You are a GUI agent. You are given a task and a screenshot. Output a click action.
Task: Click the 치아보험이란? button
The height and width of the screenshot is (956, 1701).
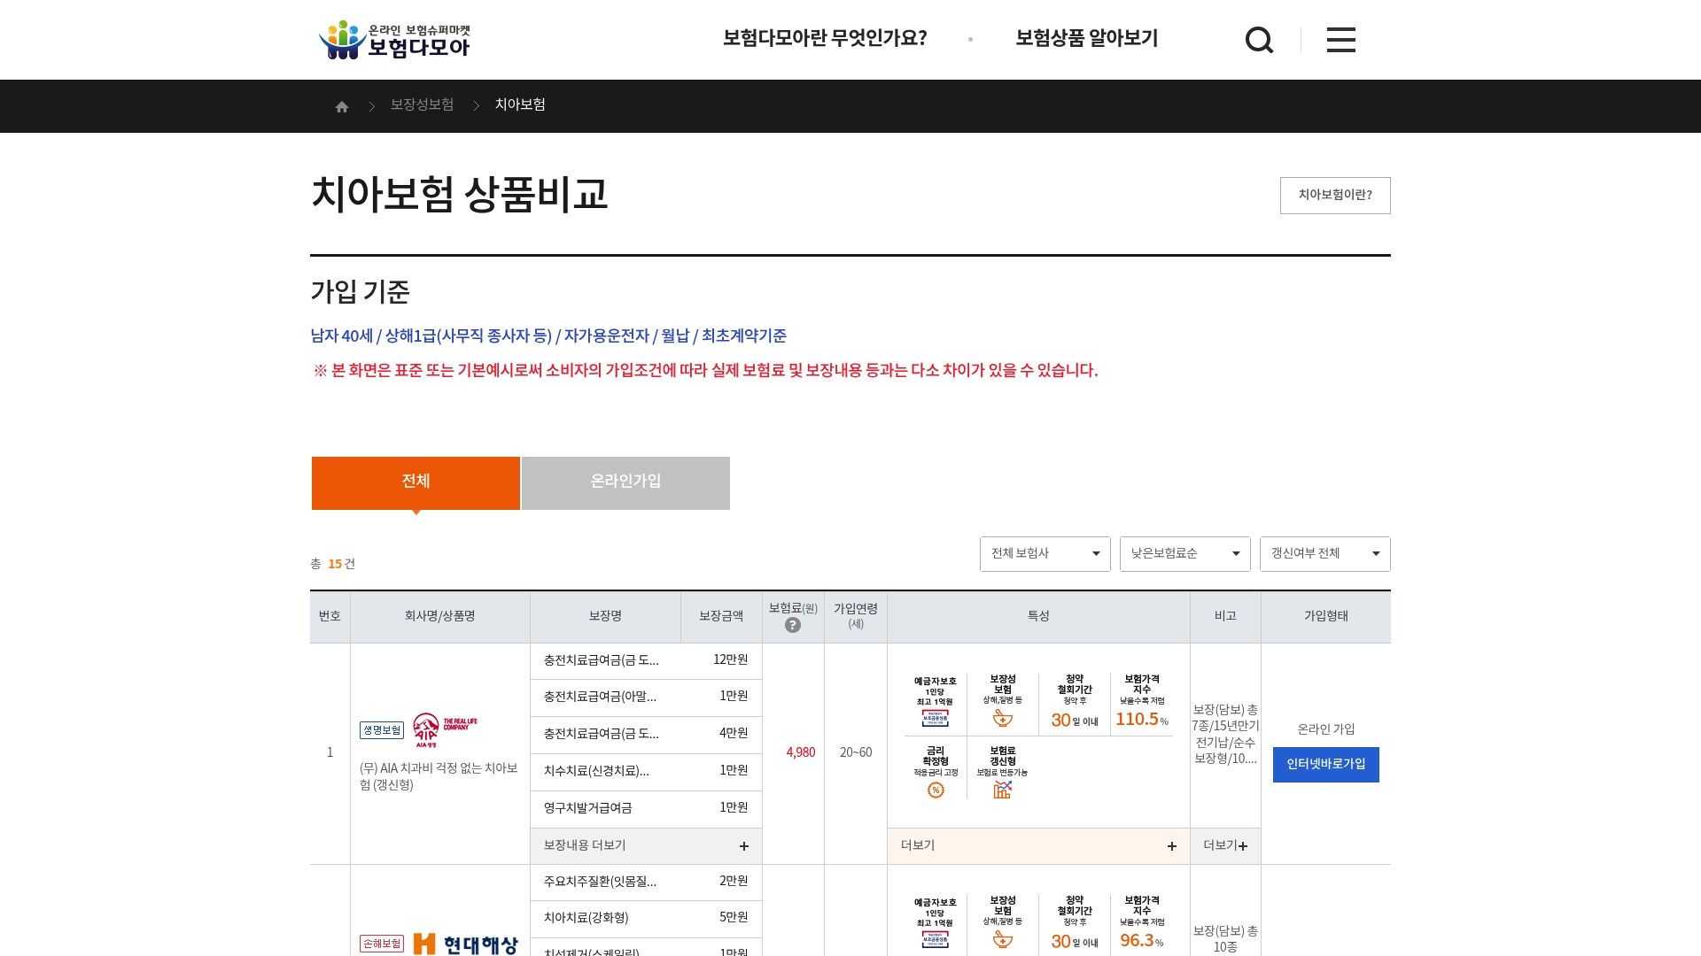click(x=1334, y=196)
